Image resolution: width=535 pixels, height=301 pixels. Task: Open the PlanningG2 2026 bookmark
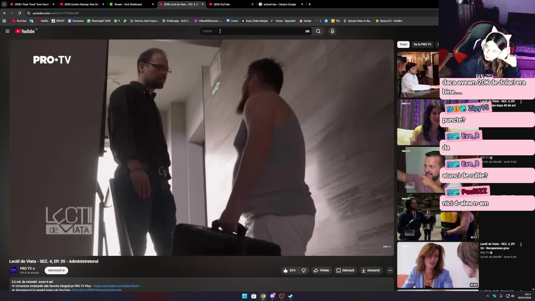[99, 20]
